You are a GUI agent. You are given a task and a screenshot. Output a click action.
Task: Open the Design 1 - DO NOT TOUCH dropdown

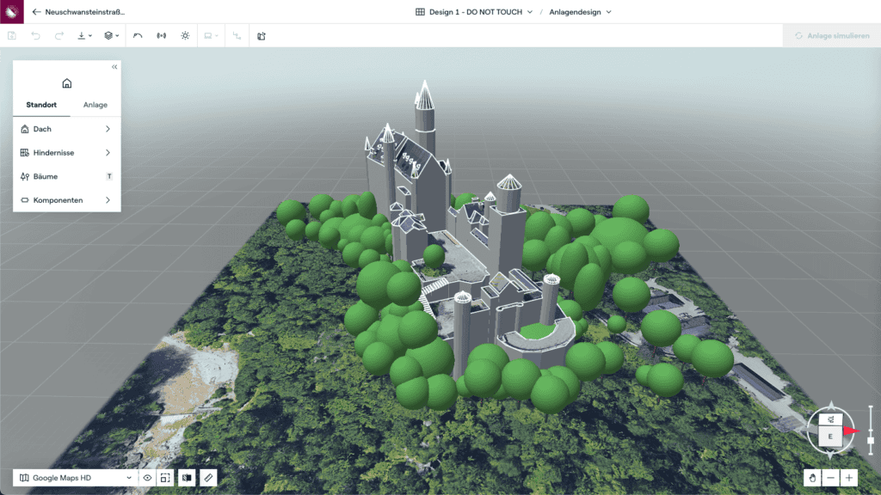pyautogui.click(x=474, y=12)
